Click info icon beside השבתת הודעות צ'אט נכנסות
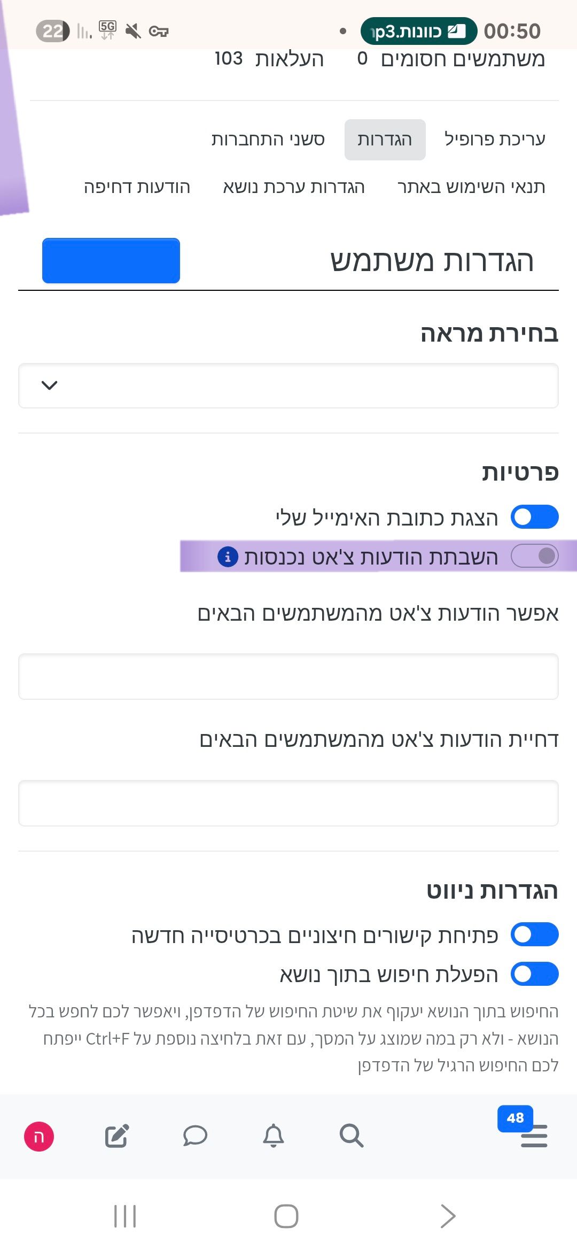This screenshot has height=1251, width=577. [x=228, y=557]
